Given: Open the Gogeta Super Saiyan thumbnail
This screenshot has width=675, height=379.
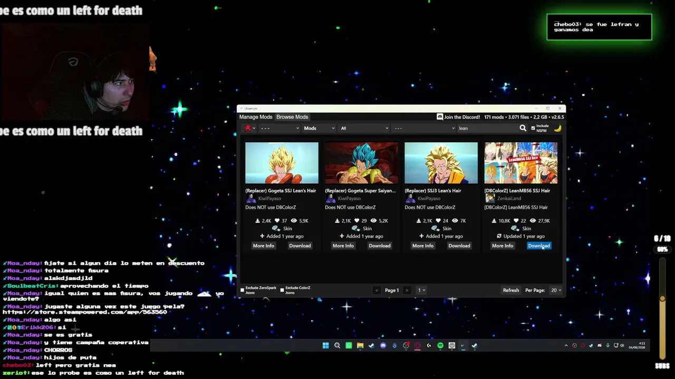Looking at the screenshot, I should [x=361, y=163].
